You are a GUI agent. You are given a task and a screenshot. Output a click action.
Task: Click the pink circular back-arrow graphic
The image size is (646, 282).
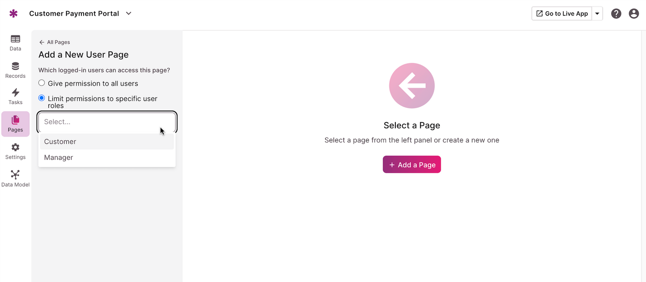click(412, 86)
